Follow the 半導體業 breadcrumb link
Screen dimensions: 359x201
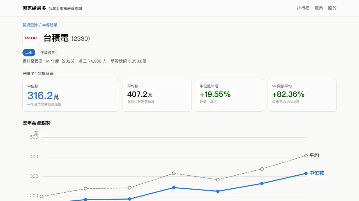[x=50, y=25]
